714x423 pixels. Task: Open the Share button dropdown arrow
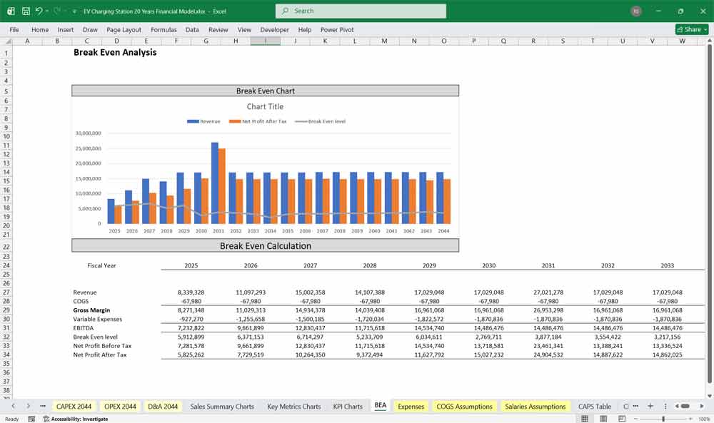coord(704,29)
